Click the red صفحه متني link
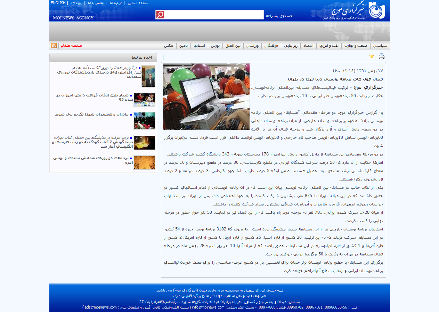The height and width of the screenshot is (312, 439). [x=71, y=45]
